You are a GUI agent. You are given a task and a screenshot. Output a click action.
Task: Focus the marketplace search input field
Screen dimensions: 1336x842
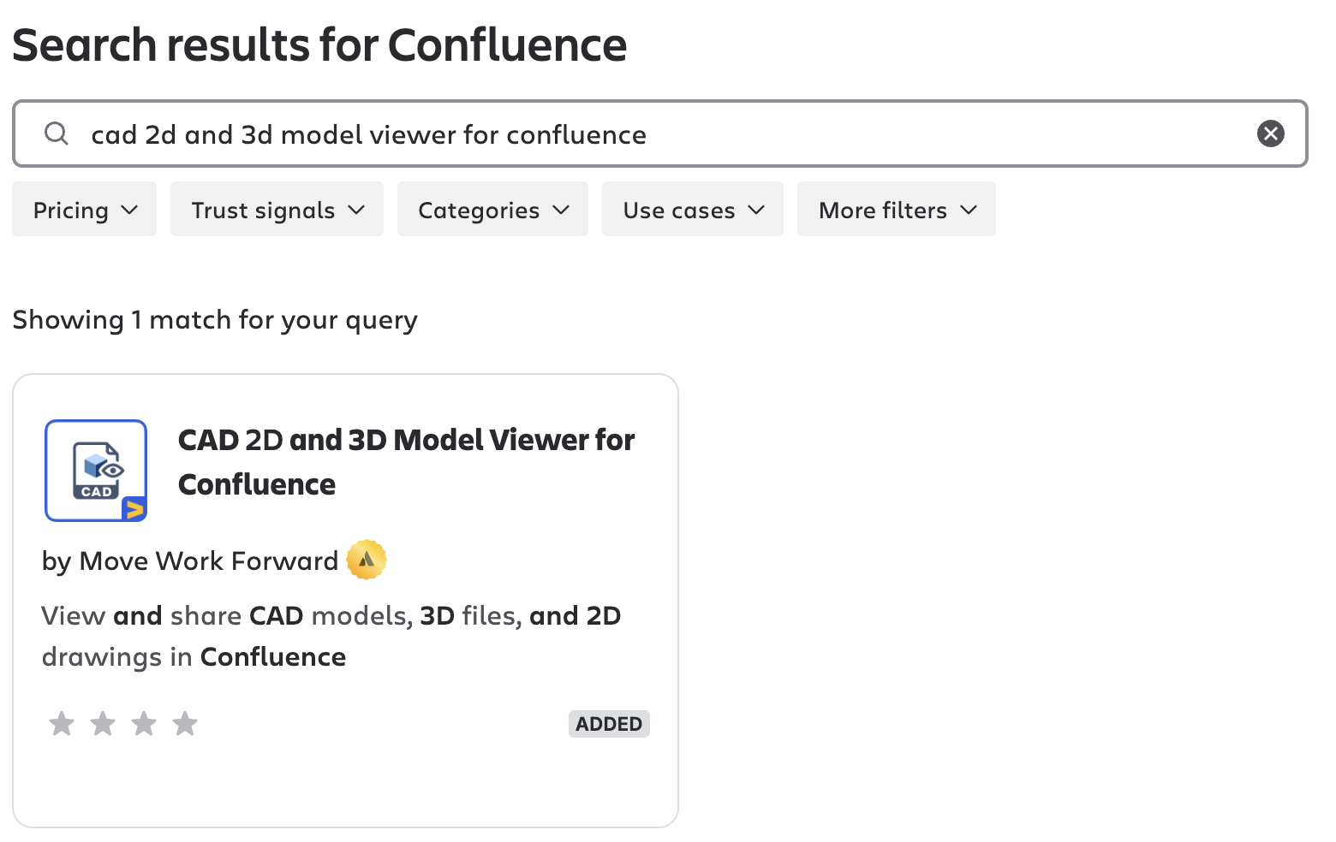(660, 133)
